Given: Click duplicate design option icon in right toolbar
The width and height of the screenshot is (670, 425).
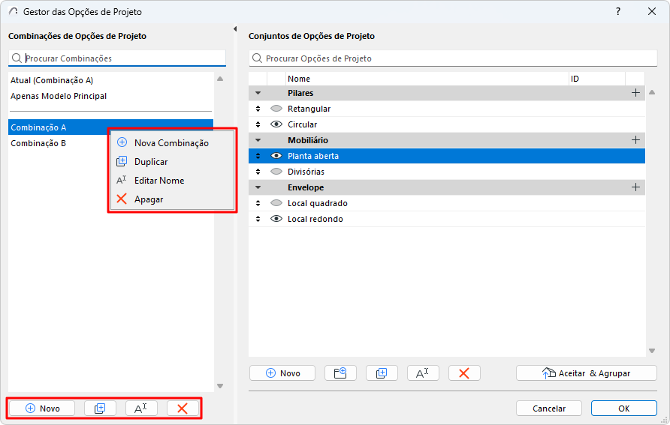Looking at the screenshot, I should [x=382, y=373].
